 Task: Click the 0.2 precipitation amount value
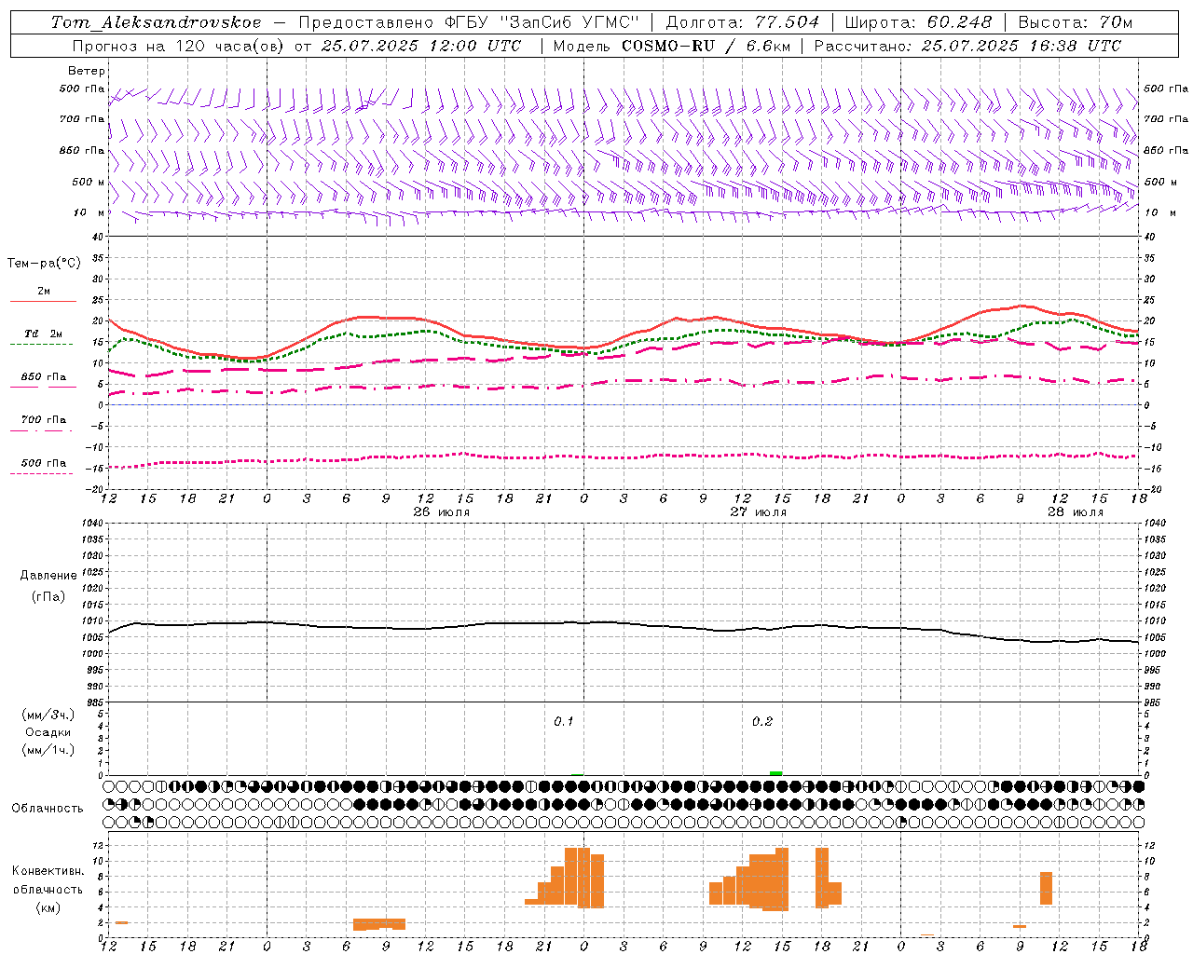(762, 722)
